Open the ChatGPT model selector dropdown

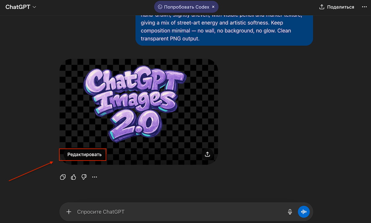coord(21,7)
